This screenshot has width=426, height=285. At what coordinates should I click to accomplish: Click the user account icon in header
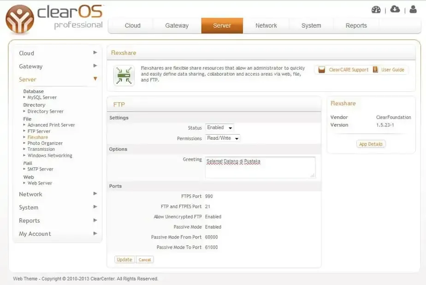pyautogui.click(x=413, y=10)
